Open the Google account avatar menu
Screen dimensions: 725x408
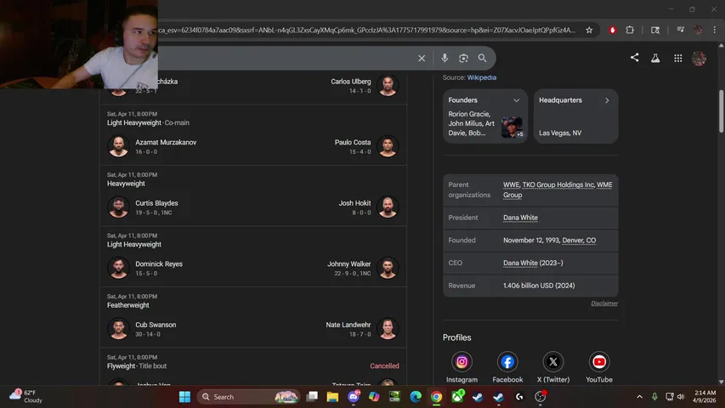[x=699, y=59]
